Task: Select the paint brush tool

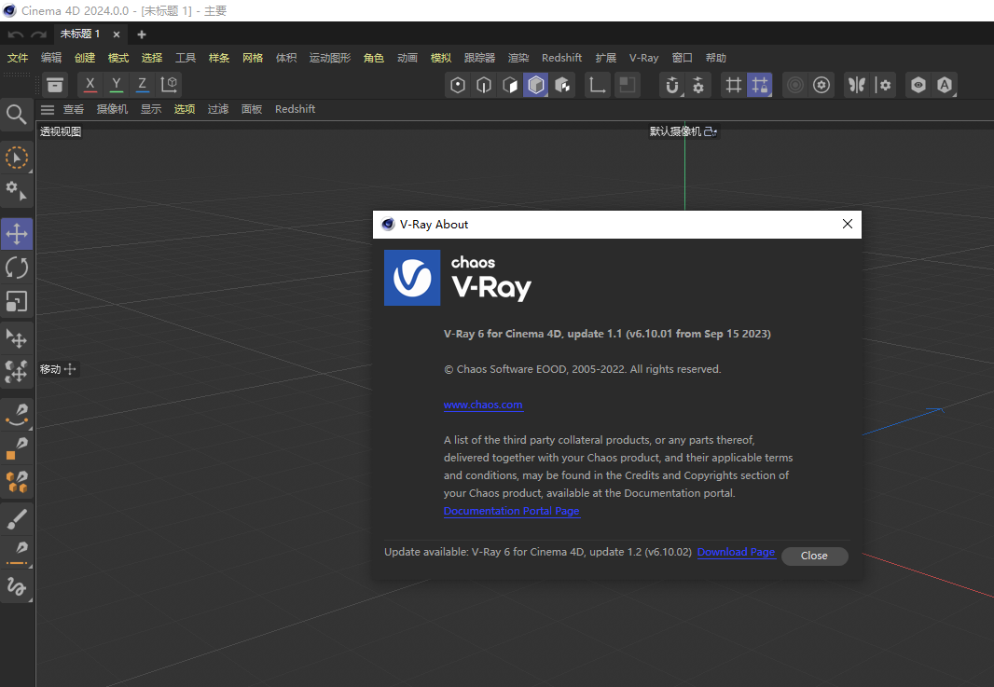Action: click(17, 519)
